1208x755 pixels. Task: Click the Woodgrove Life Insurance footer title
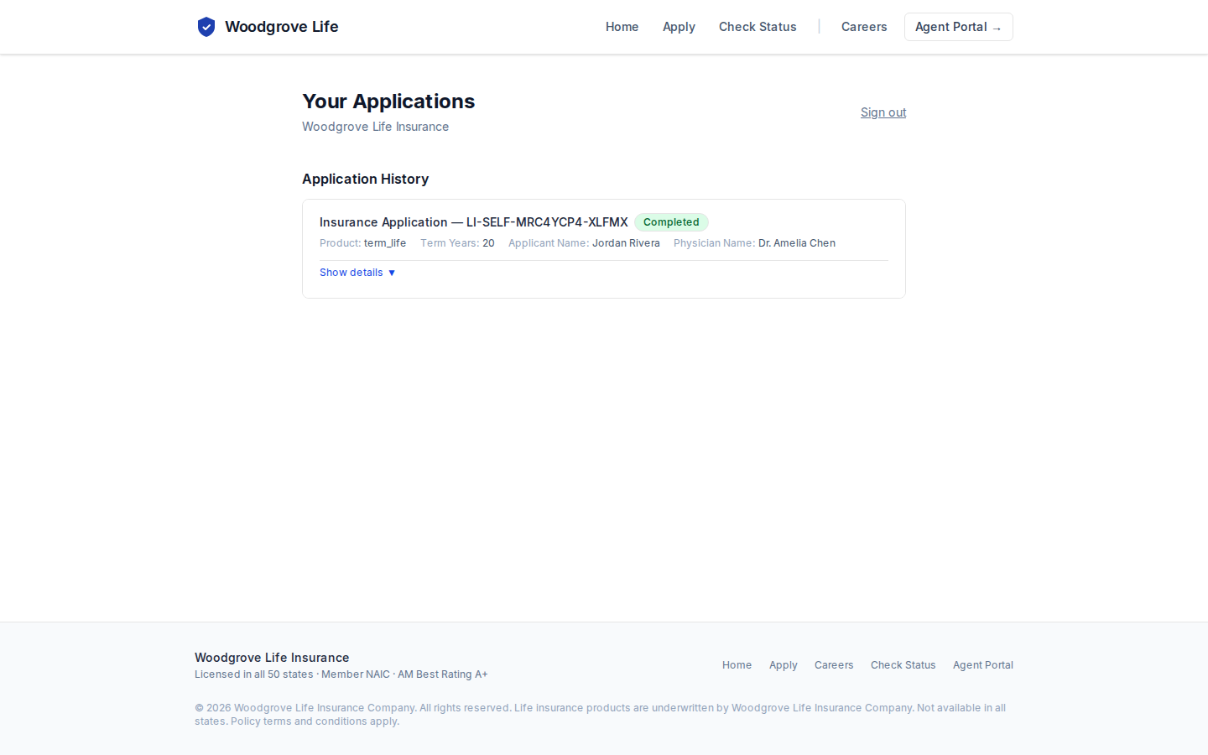(x=272, y=658)
